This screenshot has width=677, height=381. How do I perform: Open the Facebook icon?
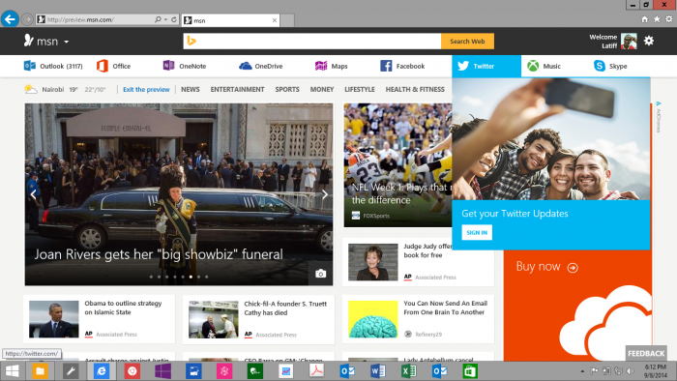(x=386, y=66)
